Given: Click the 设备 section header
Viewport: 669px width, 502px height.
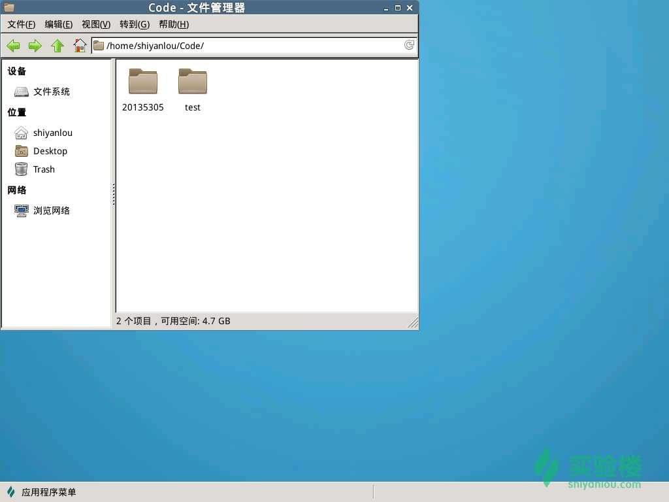Looking at the screenshot, I should click(x=16, y=71).
